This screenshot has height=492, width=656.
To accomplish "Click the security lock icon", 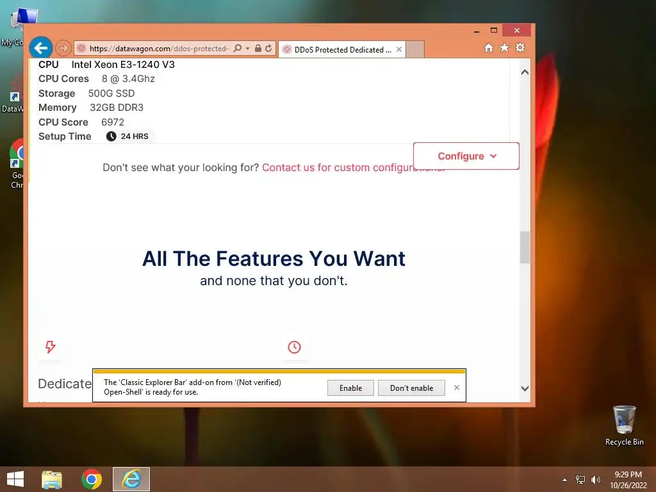I will tap(258, 49).
